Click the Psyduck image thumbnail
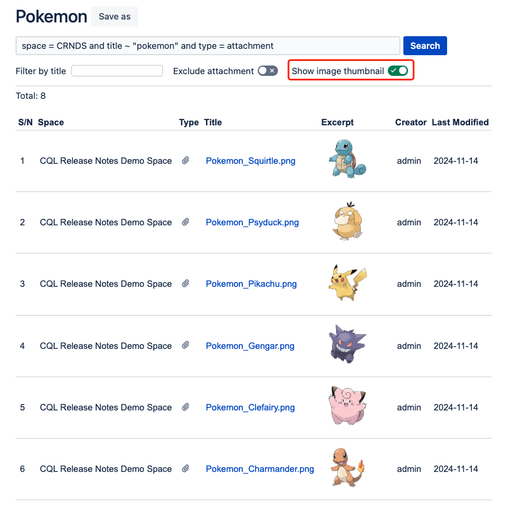This screenshot has width=515, height=507. click(x=348, y=220)
